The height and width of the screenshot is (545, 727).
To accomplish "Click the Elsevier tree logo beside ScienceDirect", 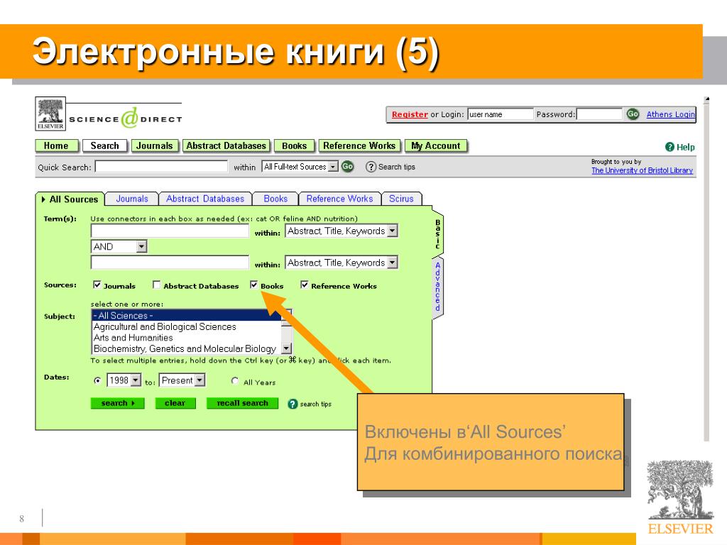I will (x=50, y=114).
